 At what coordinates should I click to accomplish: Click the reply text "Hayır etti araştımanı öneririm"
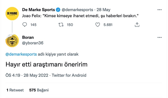47,64
